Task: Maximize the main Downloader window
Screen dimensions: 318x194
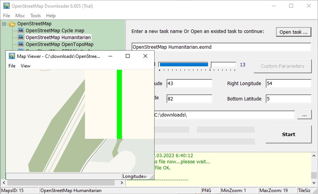Action: (291, 6)
